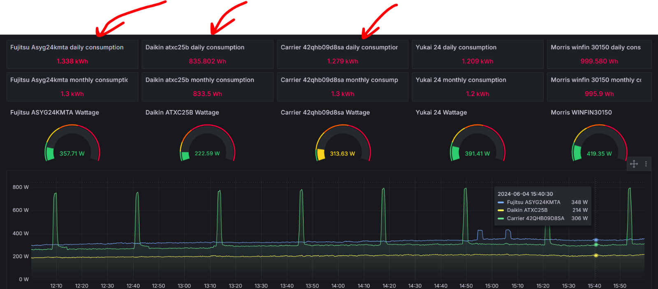The image size is (658, 289).
Task: Click the blue hover point on Fujitsu line
Action: pos(595,240)
